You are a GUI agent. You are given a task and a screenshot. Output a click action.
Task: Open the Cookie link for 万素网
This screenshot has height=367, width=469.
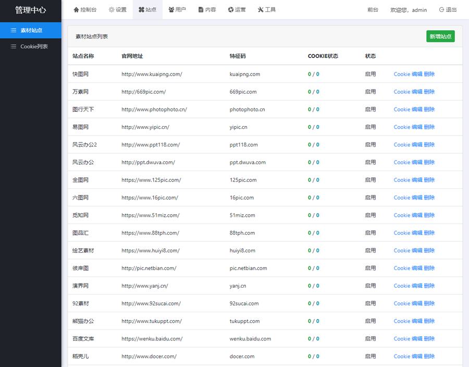[403, 92]
